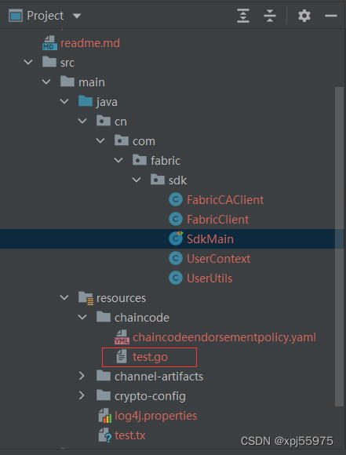
Task: Collapse the sdk package chevron
Action: pyautogui.click(x=137, y=180)
